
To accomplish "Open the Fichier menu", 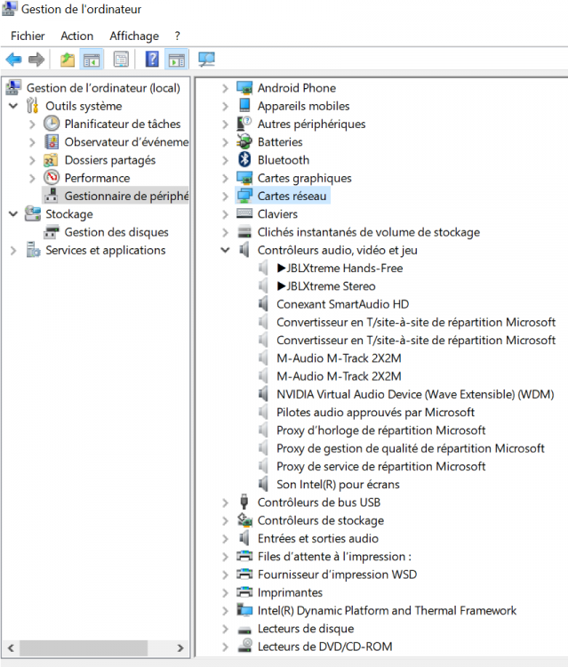I will (x=28, y=36).
